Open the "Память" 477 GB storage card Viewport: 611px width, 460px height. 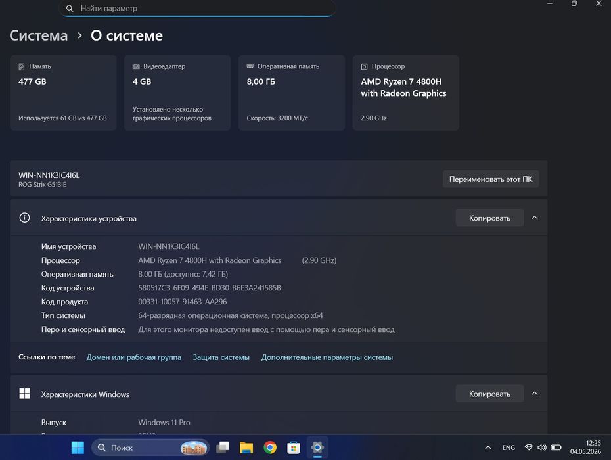[x=63, y=93]
